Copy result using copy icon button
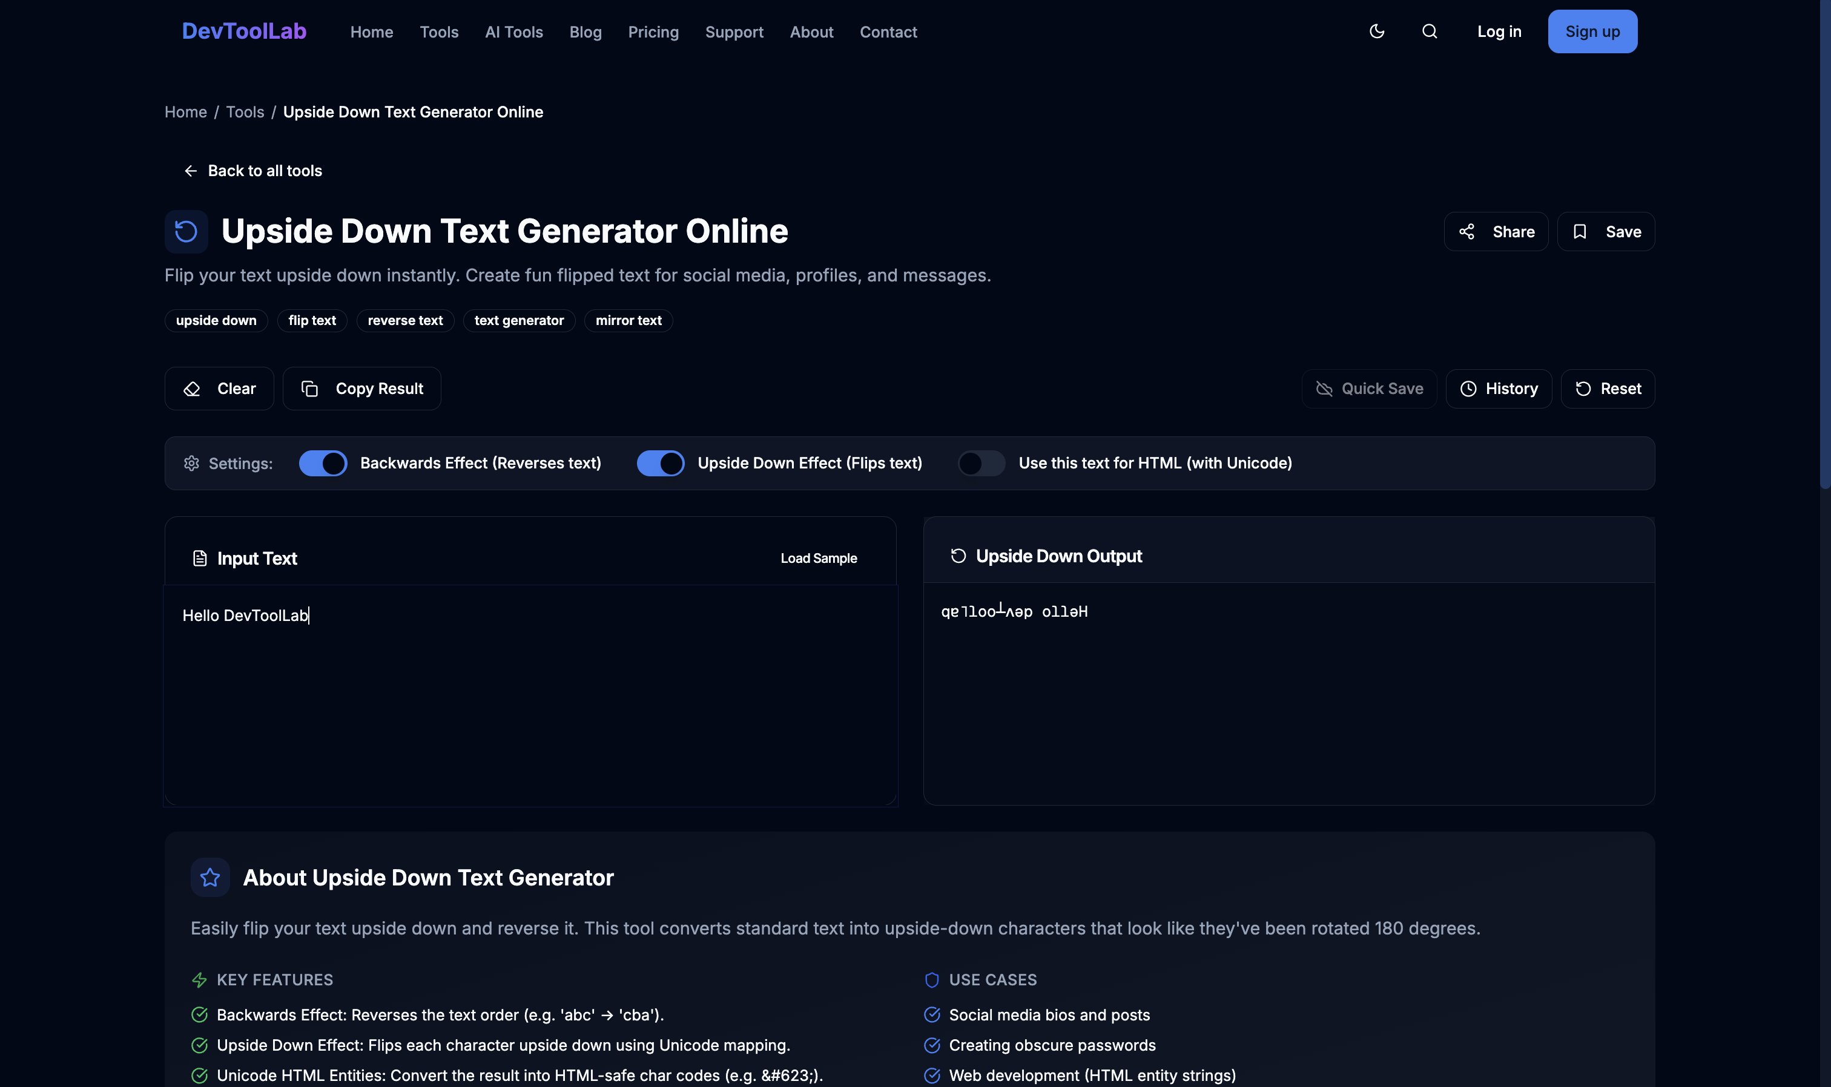This screenshot has width=1831, height=1087. coord(362,388)
